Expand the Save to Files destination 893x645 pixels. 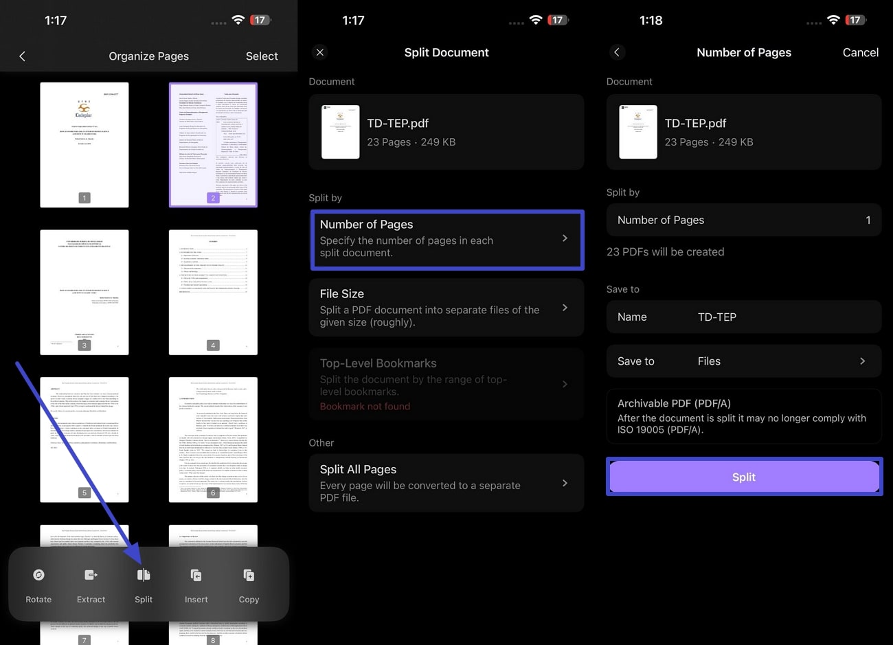(744, 361)
